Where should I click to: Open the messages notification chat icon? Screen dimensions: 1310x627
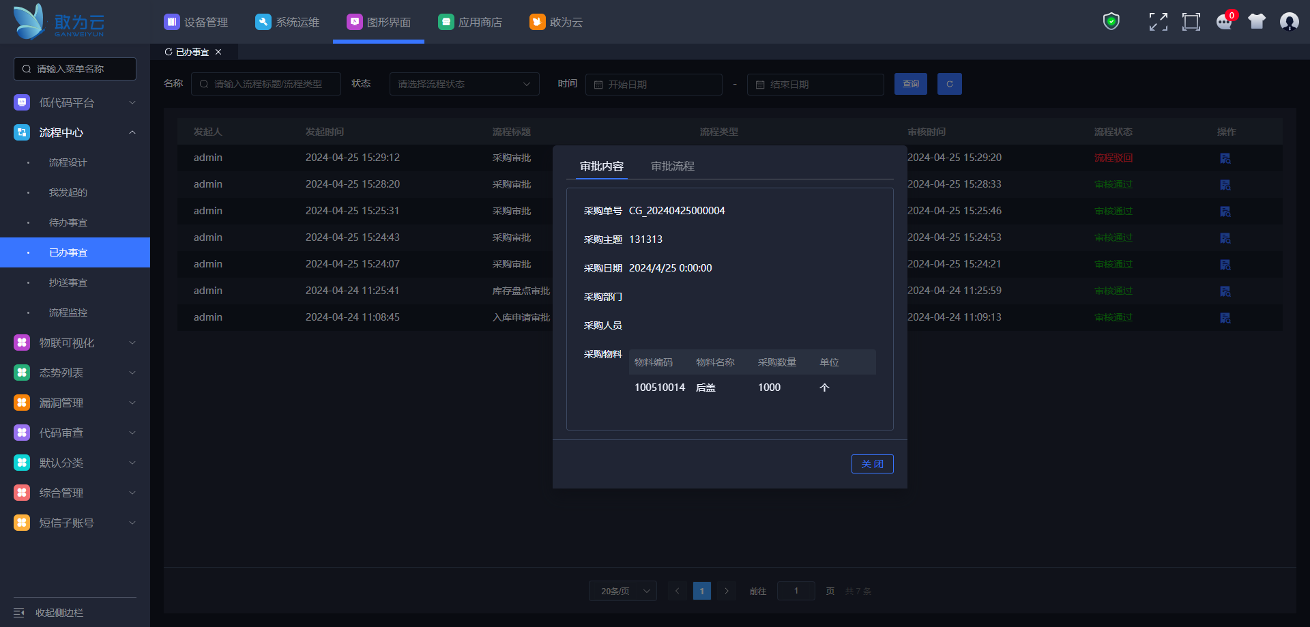point(1224,22)
